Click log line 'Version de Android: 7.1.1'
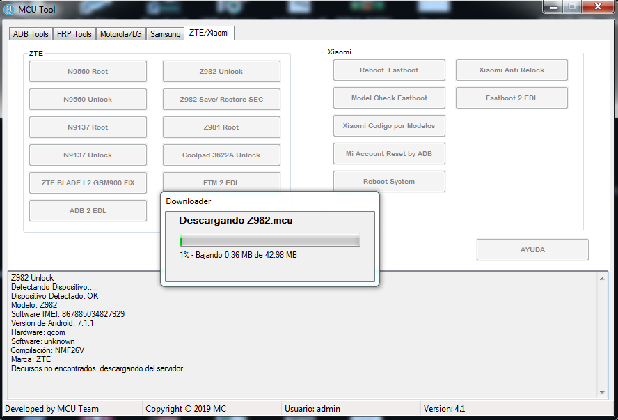Viewport: 618px width, 420px height. 52,323
